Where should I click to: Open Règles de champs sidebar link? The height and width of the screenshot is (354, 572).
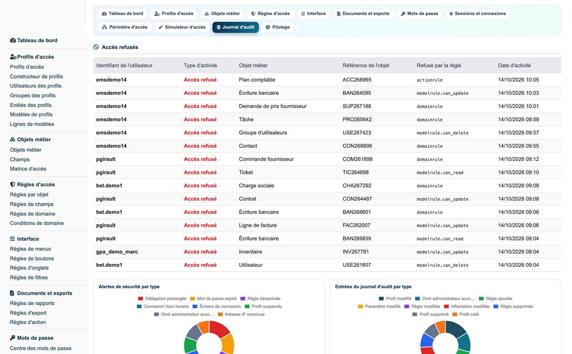click(31, 204)
